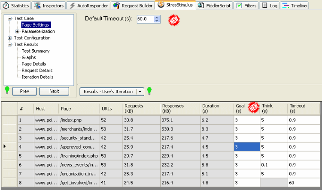The image size is (322, 190).
Task: Click the Host column header
Action: [46, 109]
